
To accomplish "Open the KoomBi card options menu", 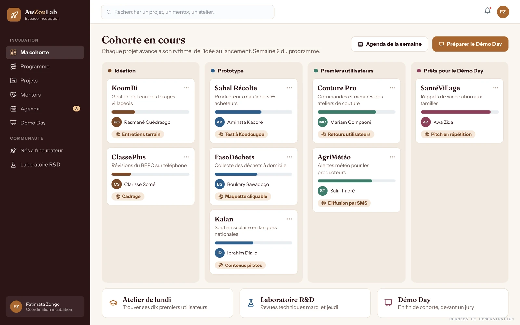I will point(187,88).
